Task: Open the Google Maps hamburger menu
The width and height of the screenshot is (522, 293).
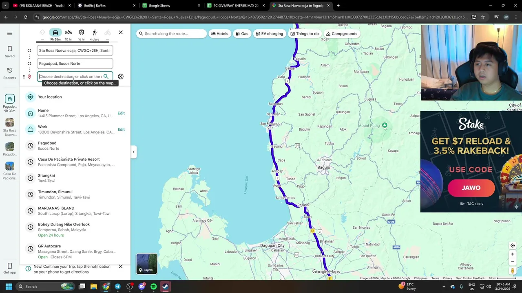Action: [10, 33]
